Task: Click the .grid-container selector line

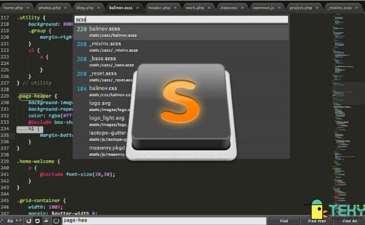Action: click(38, 200)
